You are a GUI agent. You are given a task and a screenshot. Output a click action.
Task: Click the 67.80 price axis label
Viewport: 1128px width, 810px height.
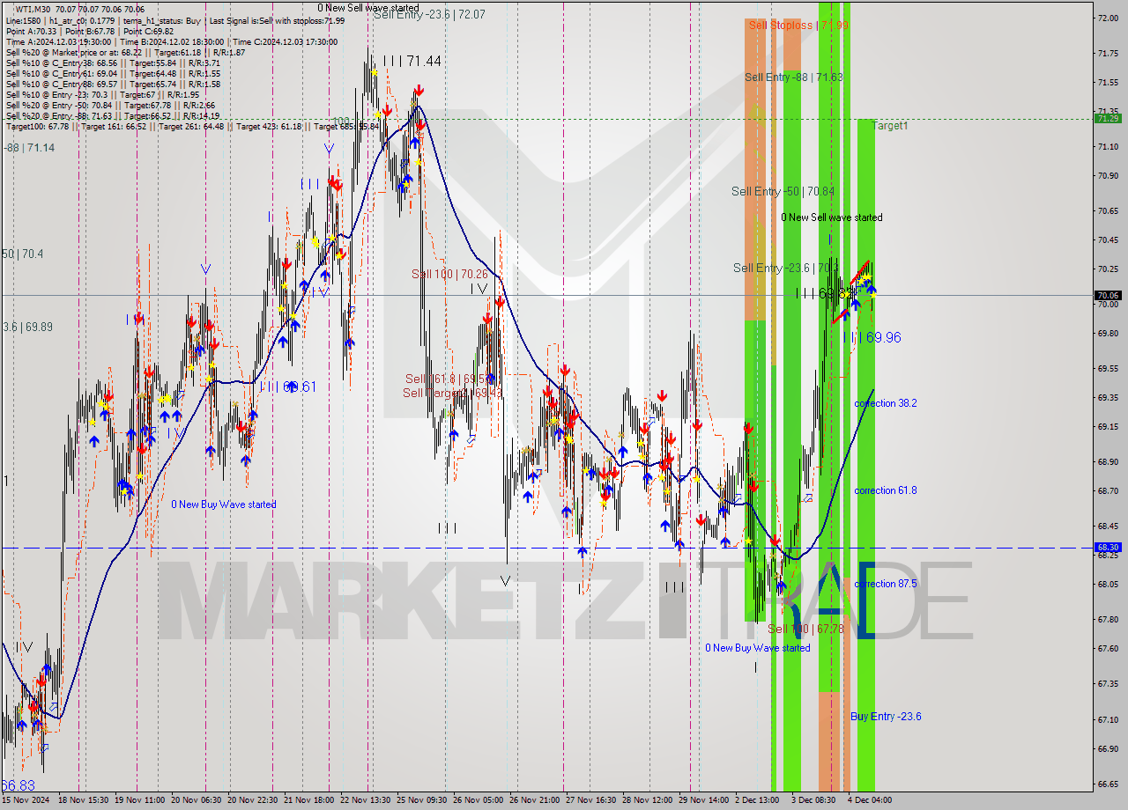[x=1109, y=619]
